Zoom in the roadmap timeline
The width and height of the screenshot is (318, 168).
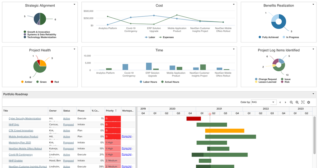click(297, 102)
